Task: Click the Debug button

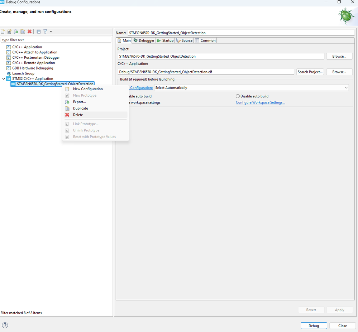Action: coord(314,326)
